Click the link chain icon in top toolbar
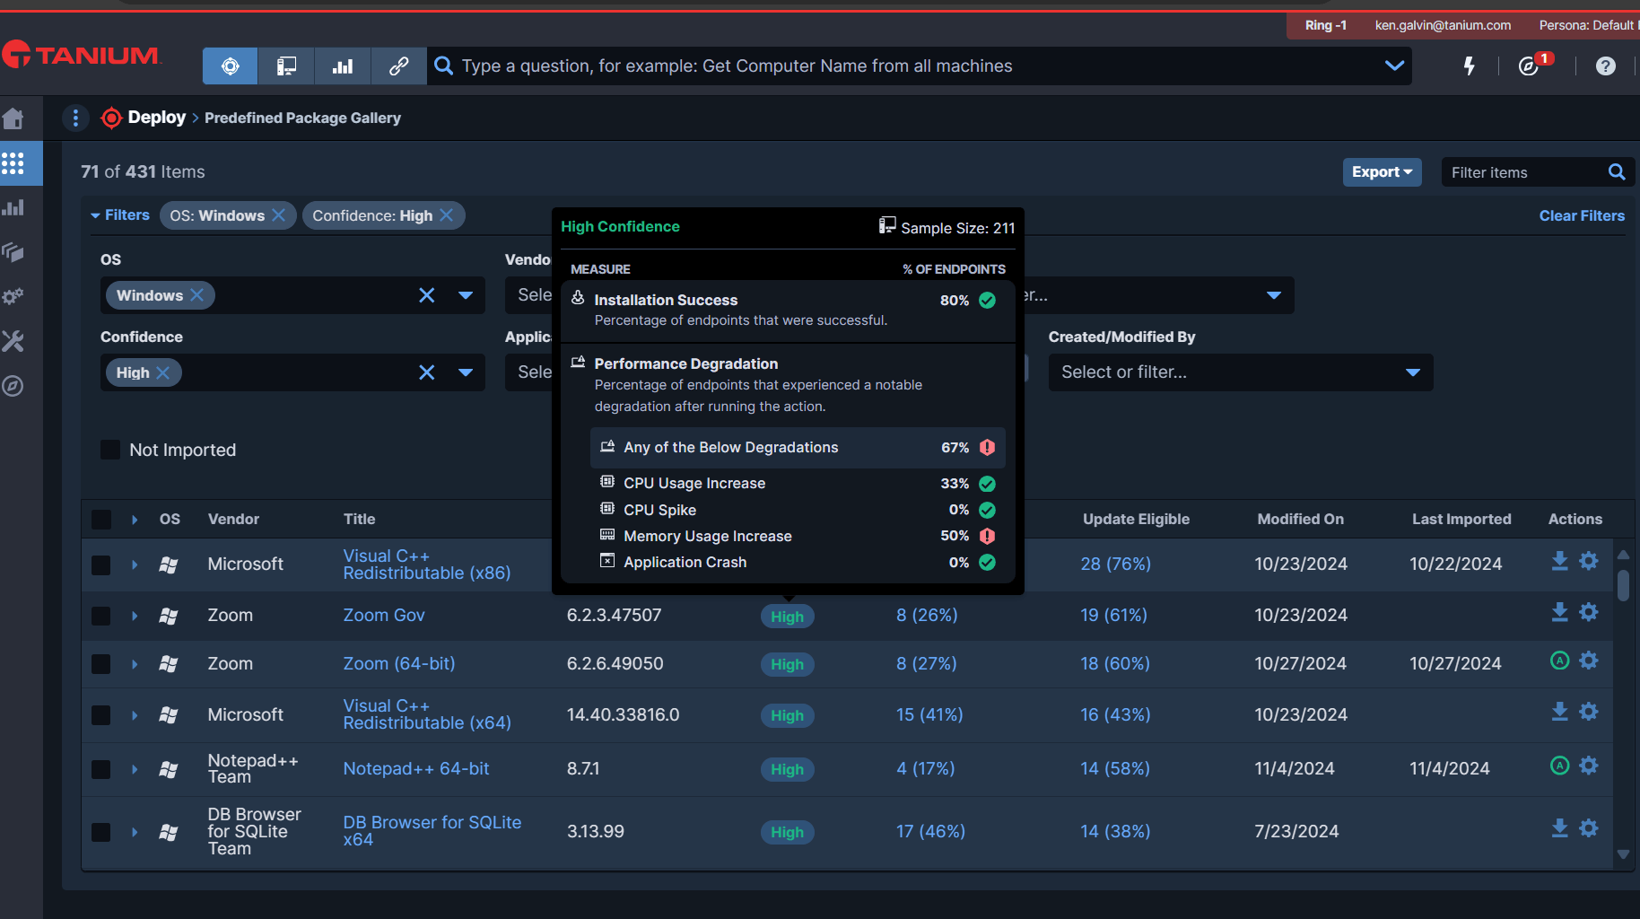 pos(399,66)
